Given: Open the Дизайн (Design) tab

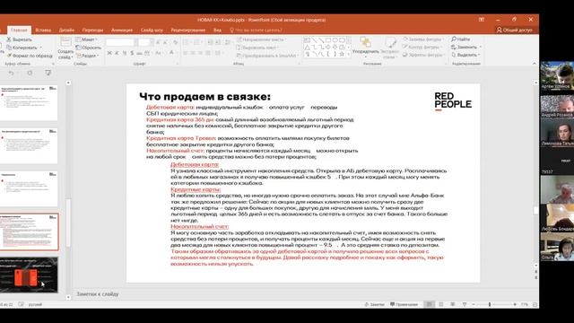Looking at the screenshot, I should [66, 30].
